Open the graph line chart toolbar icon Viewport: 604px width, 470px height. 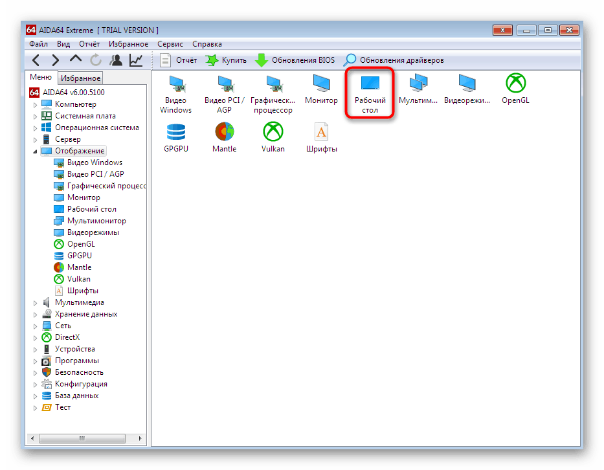(x=136, y=60)
